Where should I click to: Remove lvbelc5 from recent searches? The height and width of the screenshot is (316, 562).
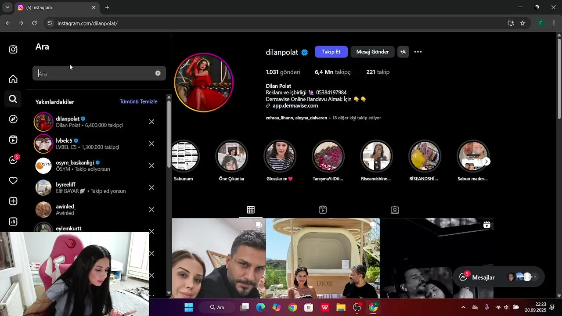click(x=151, y=144)
